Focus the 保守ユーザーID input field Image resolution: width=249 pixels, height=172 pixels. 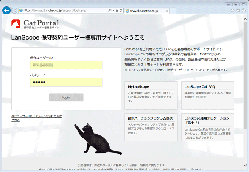click(x=66, y=65)
